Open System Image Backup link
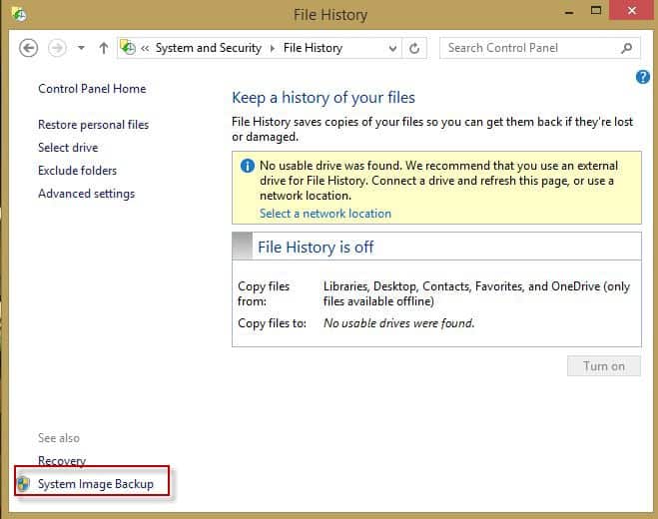This screenshot has width=658, height=519. point(96,484)
